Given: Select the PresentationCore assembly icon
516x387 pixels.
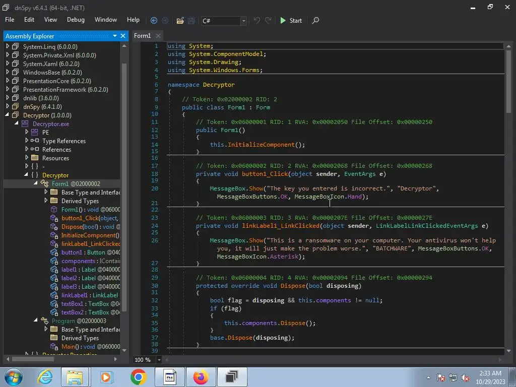Looking at the screenshot, I should tap(16, 81).
